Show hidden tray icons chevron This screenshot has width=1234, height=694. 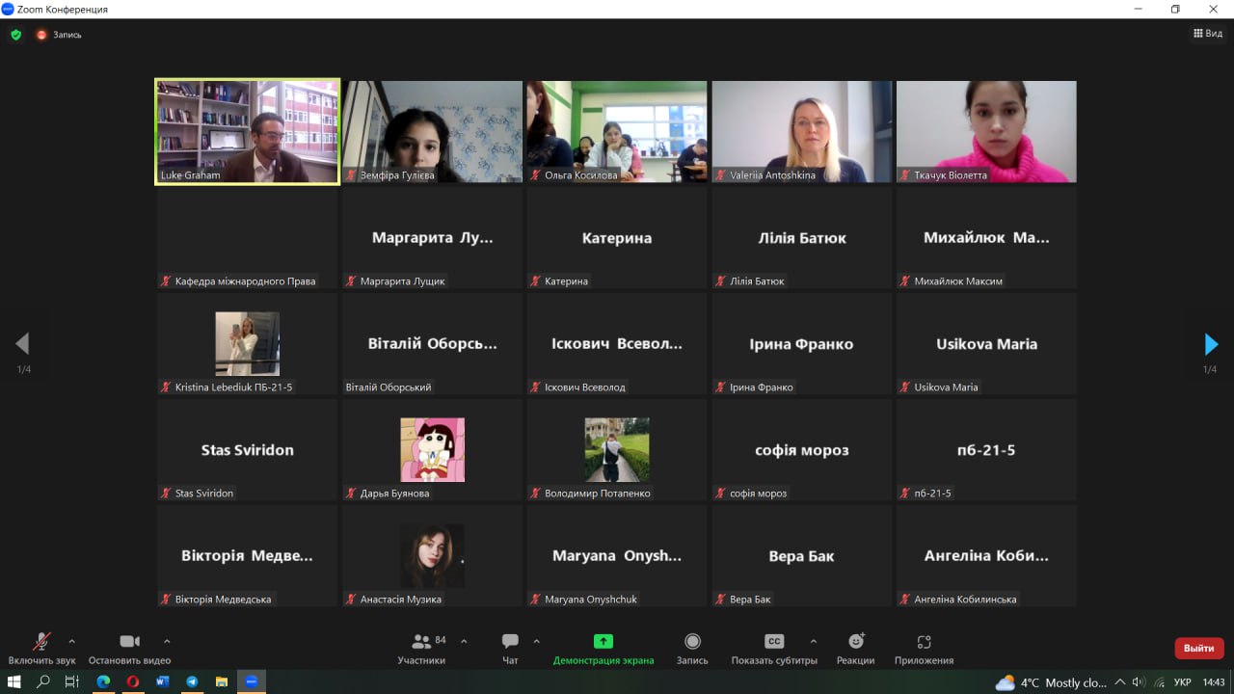click(1120, 682)
